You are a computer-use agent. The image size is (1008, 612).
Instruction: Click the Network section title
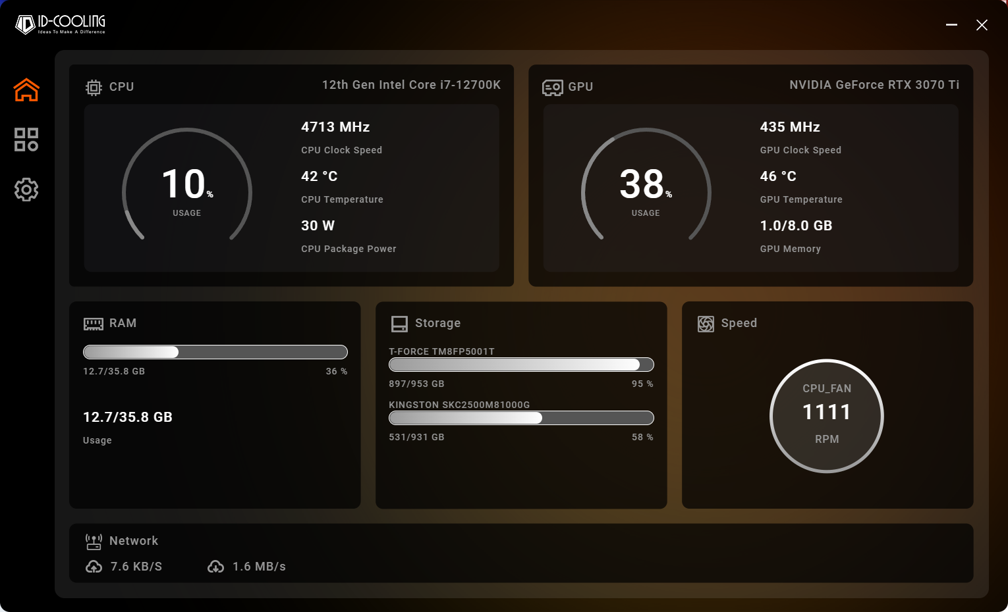tap(134, 541)
